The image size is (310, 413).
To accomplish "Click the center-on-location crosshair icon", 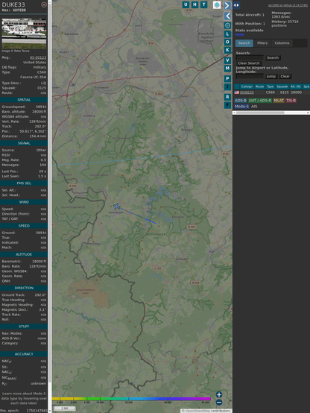I will [x=227, y=25].
